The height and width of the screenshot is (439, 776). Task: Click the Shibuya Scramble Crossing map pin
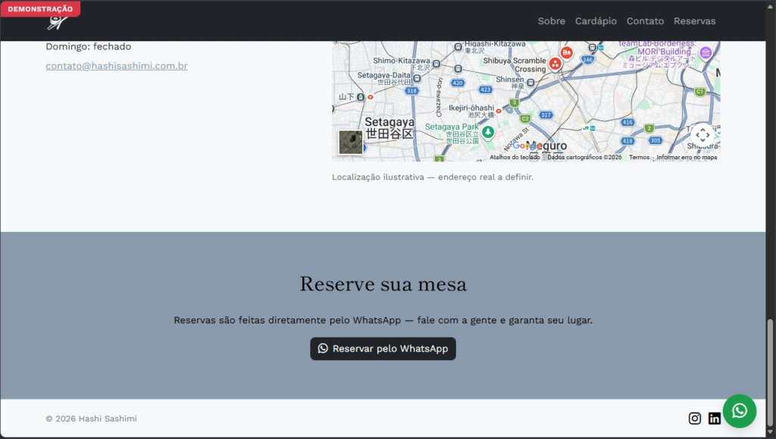point(555,64)
